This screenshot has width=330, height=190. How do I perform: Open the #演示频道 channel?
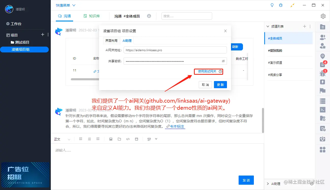289,63
